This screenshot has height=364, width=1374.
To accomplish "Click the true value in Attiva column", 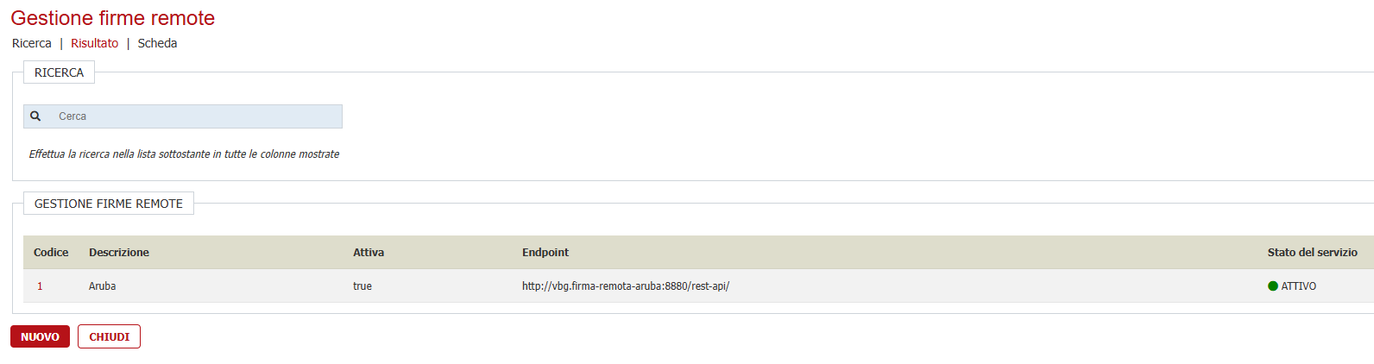I will [362, 286].
